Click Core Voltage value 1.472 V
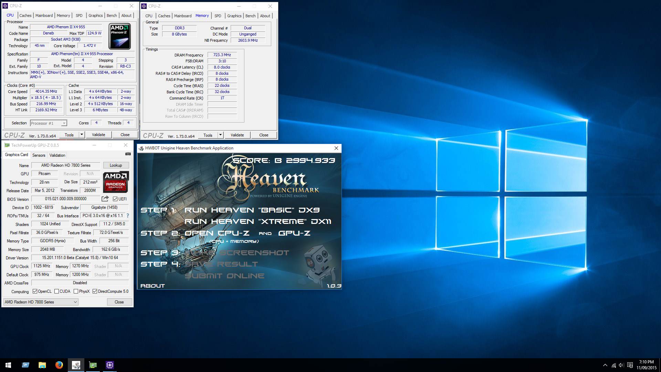The image size is (661, 372). (x=90, y=45)
